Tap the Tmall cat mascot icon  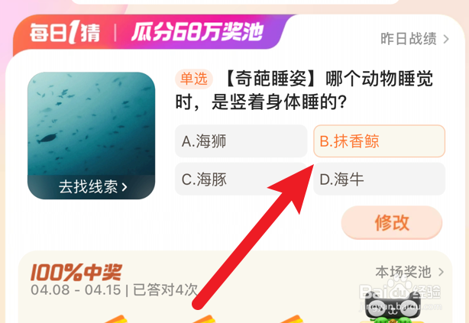pyautogui.click(x=393, y=308)
